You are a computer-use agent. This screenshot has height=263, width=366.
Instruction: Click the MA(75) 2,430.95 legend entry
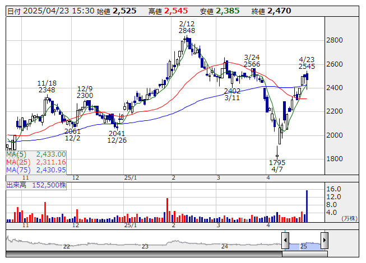point(36,170)
